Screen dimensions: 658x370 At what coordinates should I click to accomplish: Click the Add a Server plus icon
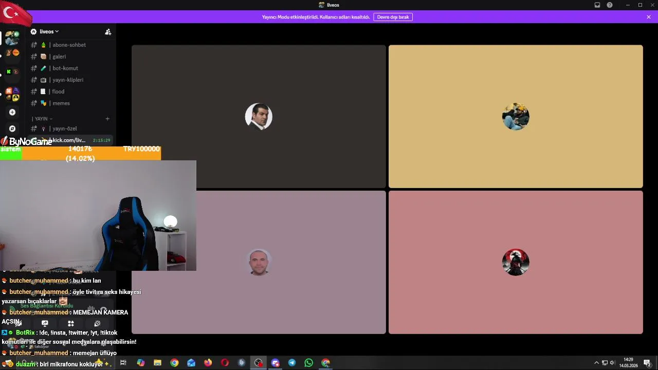click(12, 112)
